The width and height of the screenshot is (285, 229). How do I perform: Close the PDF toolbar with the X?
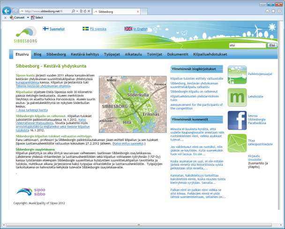tap(5, 18)
